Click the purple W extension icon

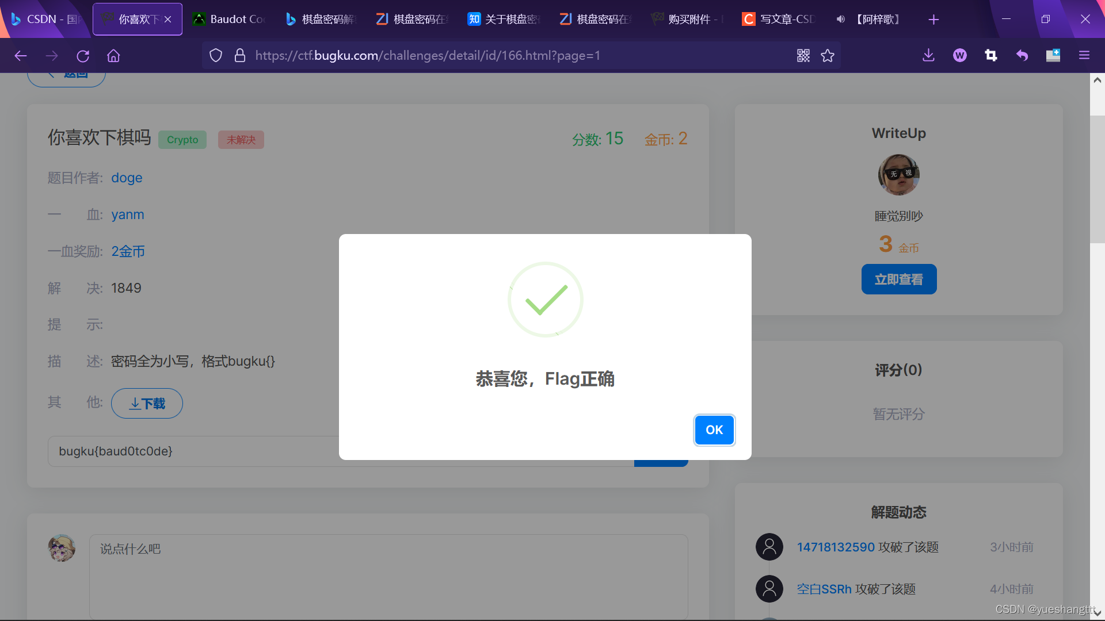tap(959, 56)
